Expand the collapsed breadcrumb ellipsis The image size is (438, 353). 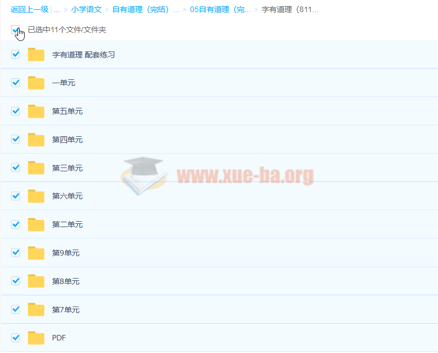[57, 10]
